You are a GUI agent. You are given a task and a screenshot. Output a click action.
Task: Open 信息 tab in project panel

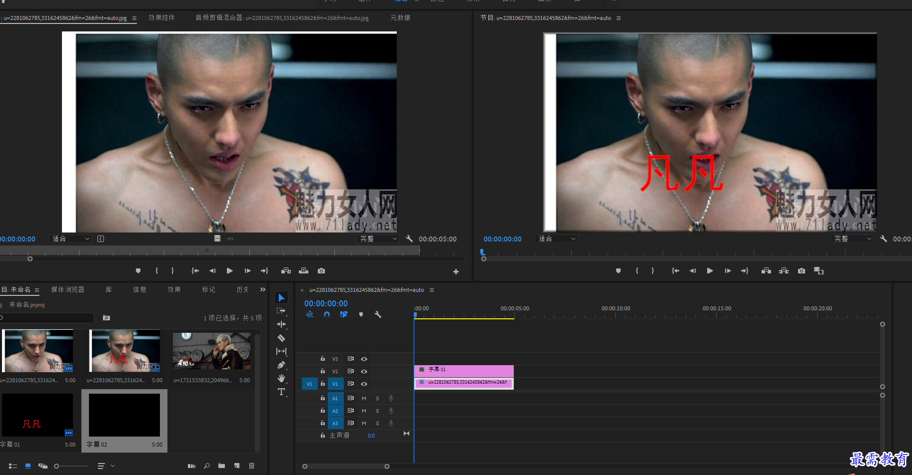coord(139,289)
